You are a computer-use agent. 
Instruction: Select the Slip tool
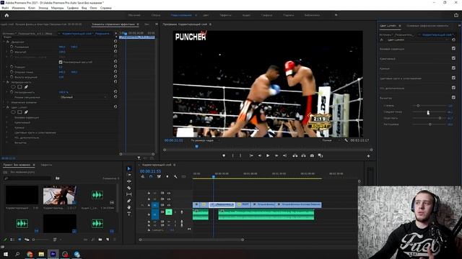tap(129, 194)
